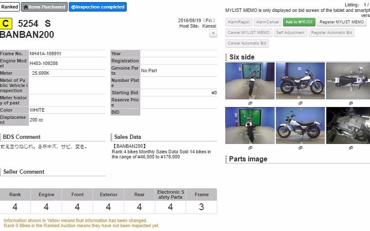The height and width of the screenshot is (231, 370).
Task: Click the Rank column header
Action: 15,194
